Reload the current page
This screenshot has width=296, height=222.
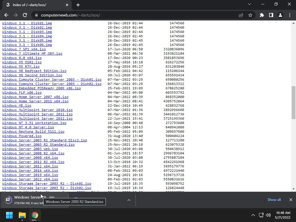(25, 15)
